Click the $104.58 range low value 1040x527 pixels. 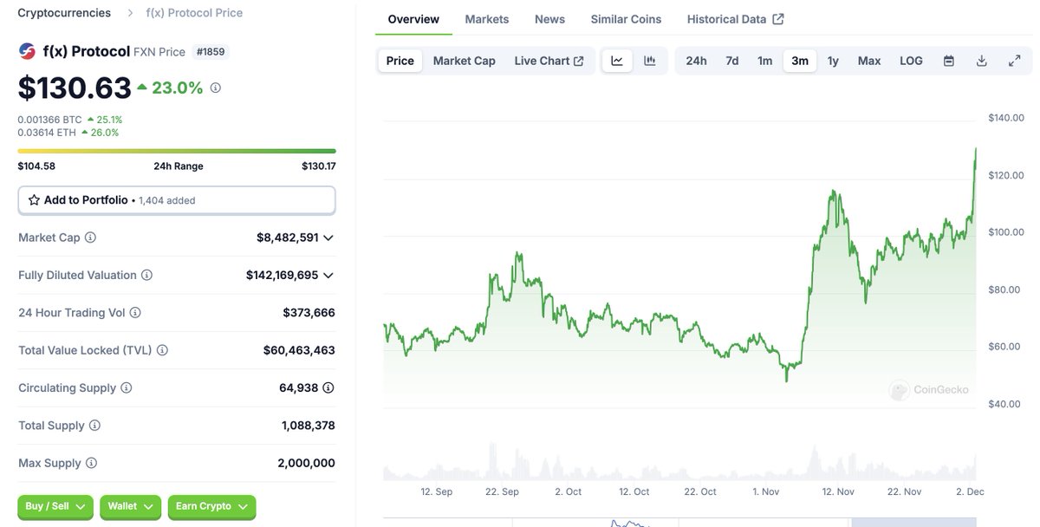coord(36,166)
